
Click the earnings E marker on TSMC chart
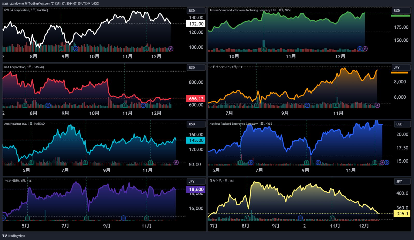pos(264,49)
